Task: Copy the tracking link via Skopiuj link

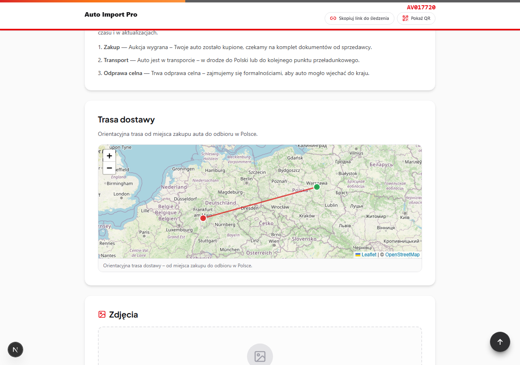Action: tap(359, 18)
